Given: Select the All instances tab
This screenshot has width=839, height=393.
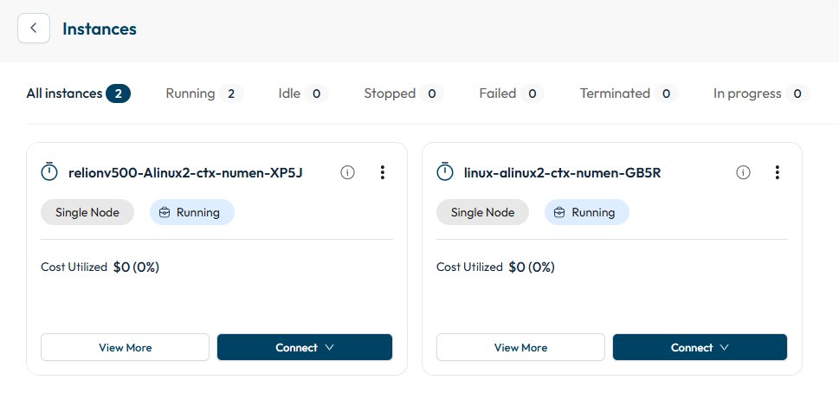Looking at the screenshot, I should point(79,93).
